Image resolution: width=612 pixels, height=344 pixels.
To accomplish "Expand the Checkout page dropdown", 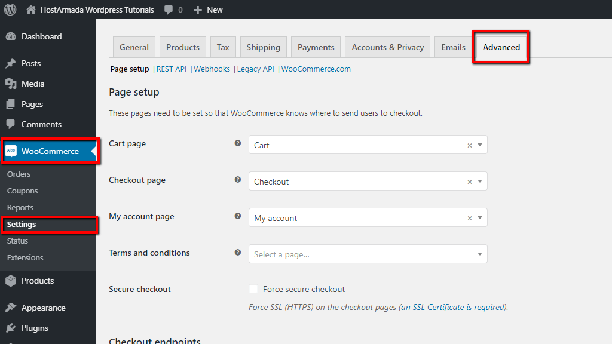I will (359, 182).
